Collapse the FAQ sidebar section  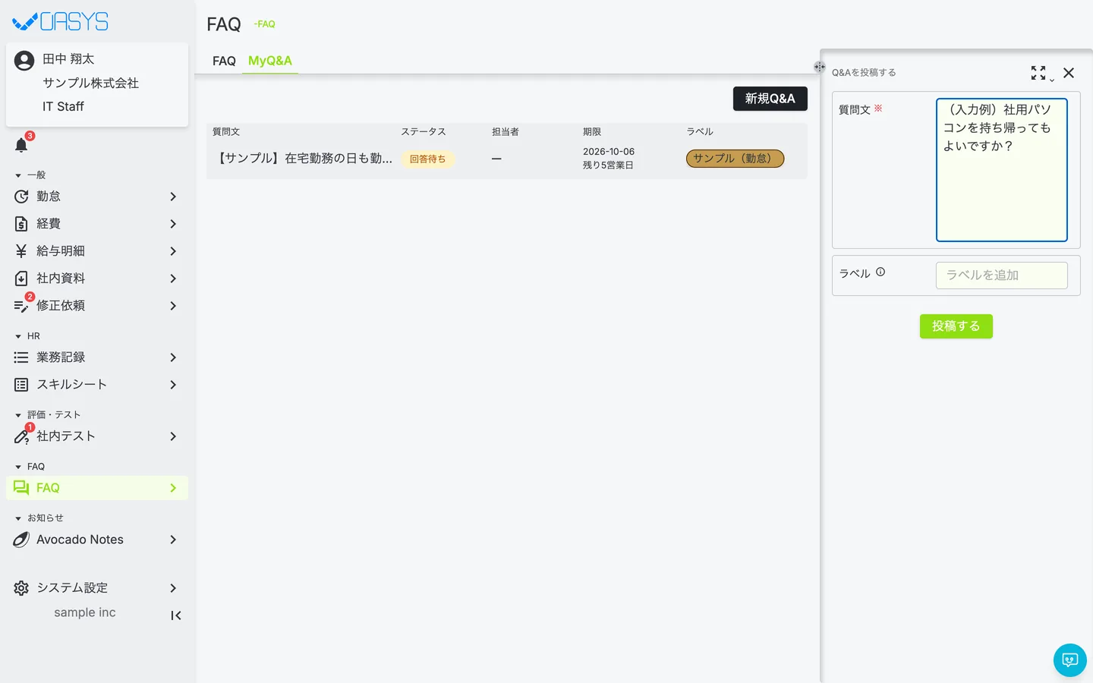click(18, 467)
